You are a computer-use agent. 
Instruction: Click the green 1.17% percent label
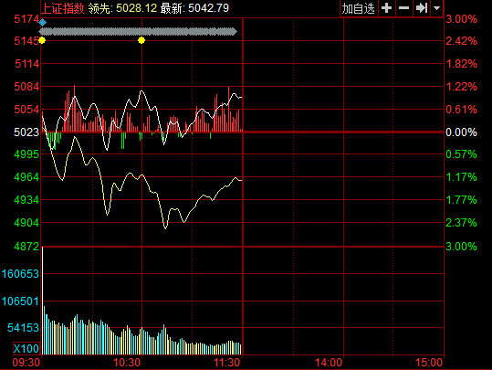(x=461, y=177)
